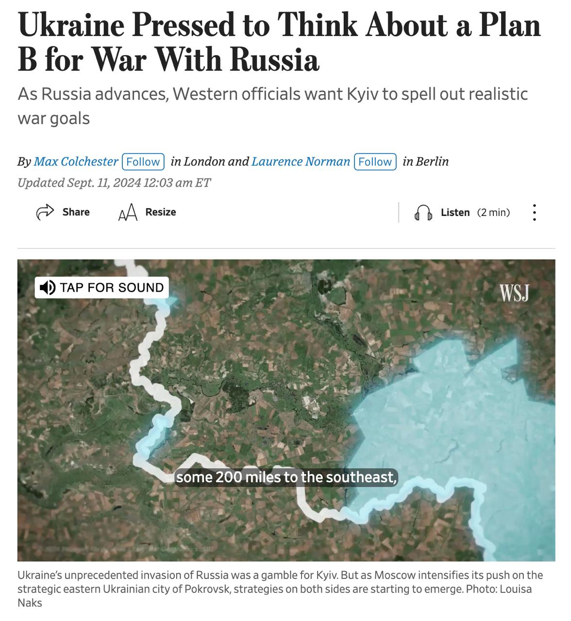571x621 pixels.
Task: Click the updated Sept. 11 timestamp
Action: click(114, 183)
